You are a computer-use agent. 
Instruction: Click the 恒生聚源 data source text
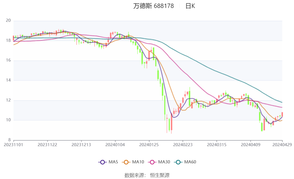click(x=160, y=175)
